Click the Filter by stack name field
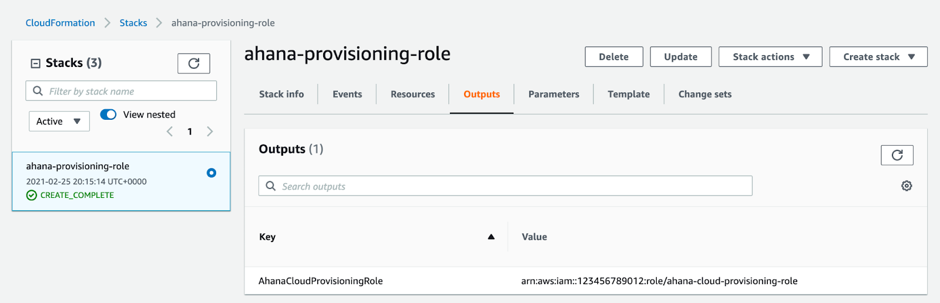The width and height of the screenshot is (940, 303). 121,91
